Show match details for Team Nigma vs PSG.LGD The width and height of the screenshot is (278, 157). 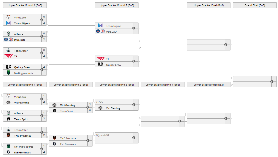pyautogui.click(x=134, y=28)
